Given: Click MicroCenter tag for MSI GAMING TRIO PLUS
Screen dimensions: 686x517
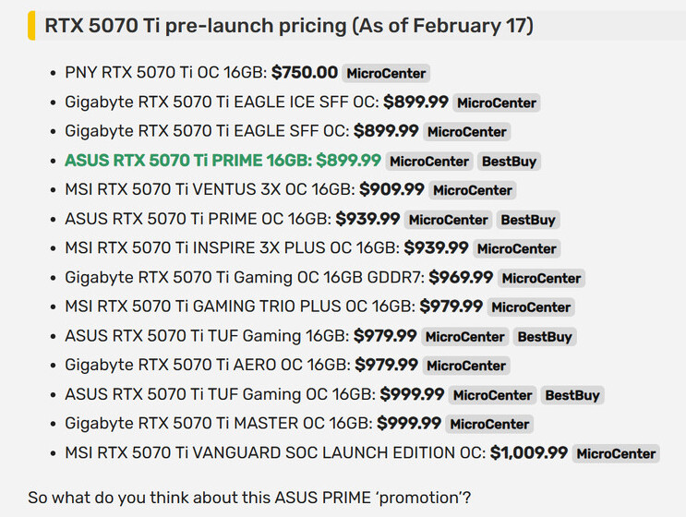Looking at the screenshot, I should [x=531, y=307].
